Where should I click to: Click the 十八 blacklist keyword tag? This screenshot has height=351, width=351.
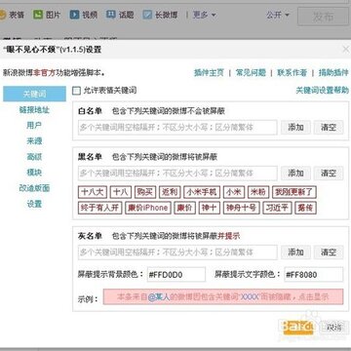(121, 192)
